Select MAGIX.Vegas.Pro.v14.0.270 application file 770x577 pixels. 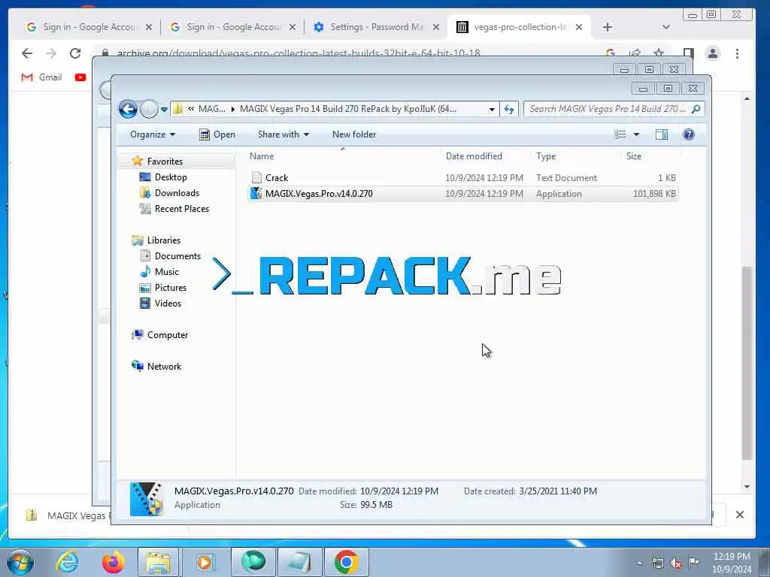462,193
